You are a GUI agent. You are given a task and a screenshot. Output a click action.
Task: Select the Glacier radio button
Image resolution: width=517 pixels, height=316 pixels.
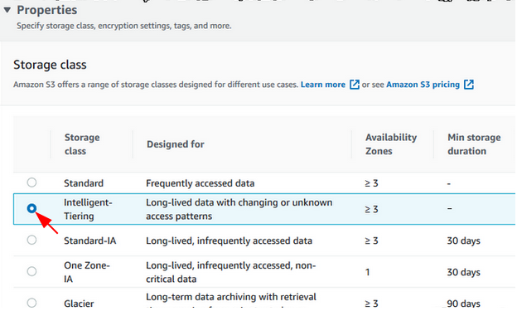(31, 303)
